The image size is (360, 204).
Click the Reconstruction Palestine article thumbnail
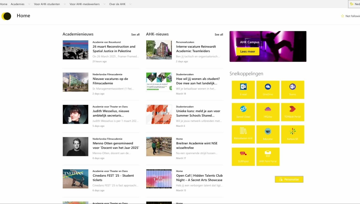75,50
